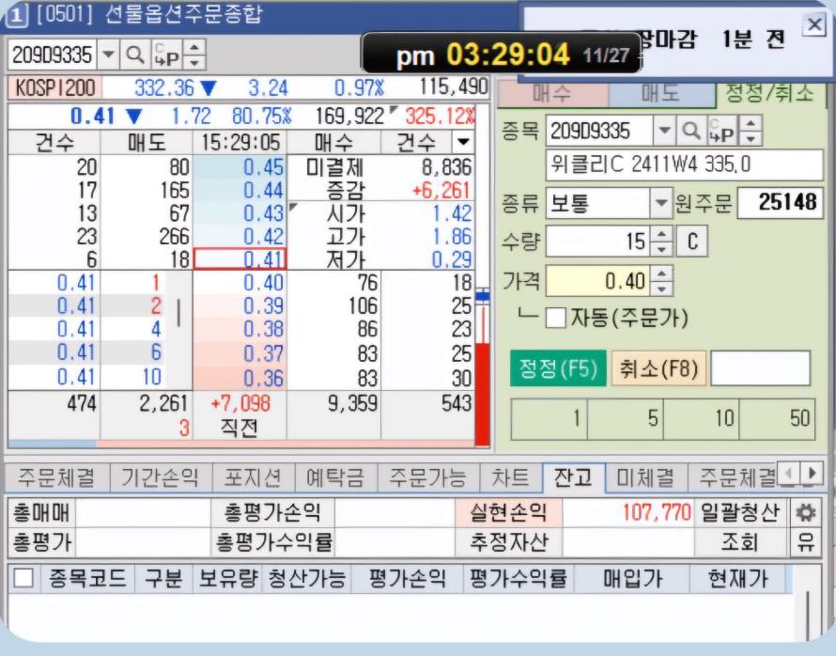Open the 종목 code dropdown in order panel

pos(664,131)
